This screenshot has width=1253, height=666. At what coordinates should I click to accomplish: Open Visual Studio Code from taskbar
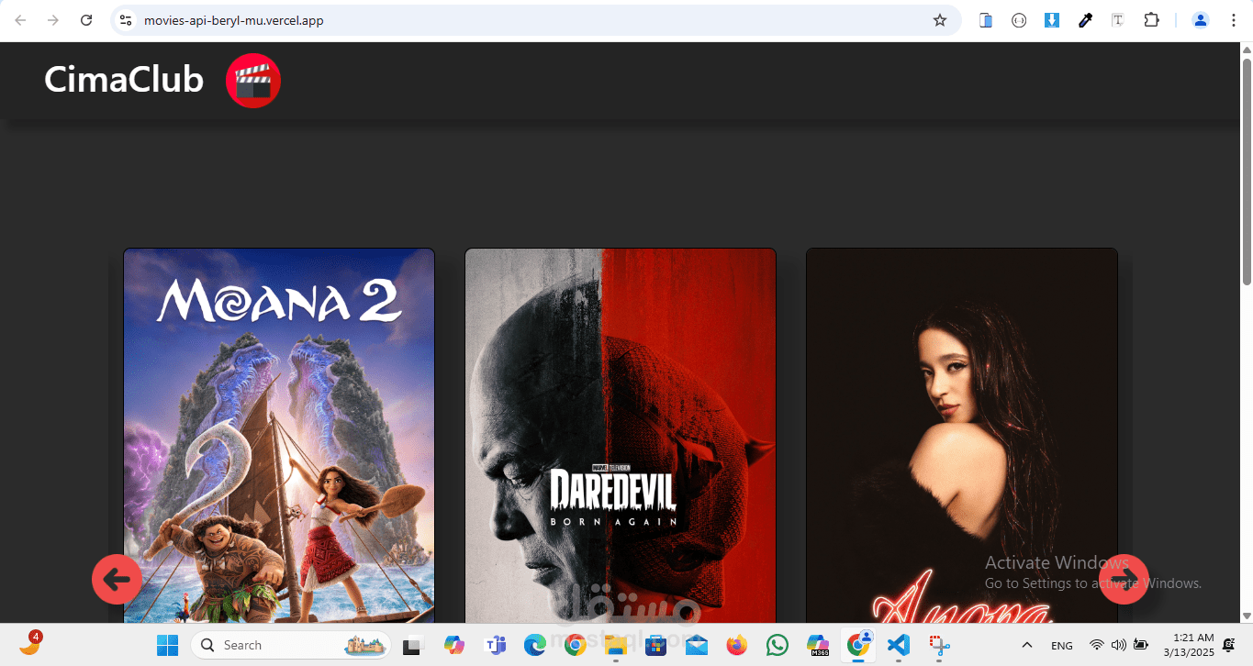tap(899, 646)
